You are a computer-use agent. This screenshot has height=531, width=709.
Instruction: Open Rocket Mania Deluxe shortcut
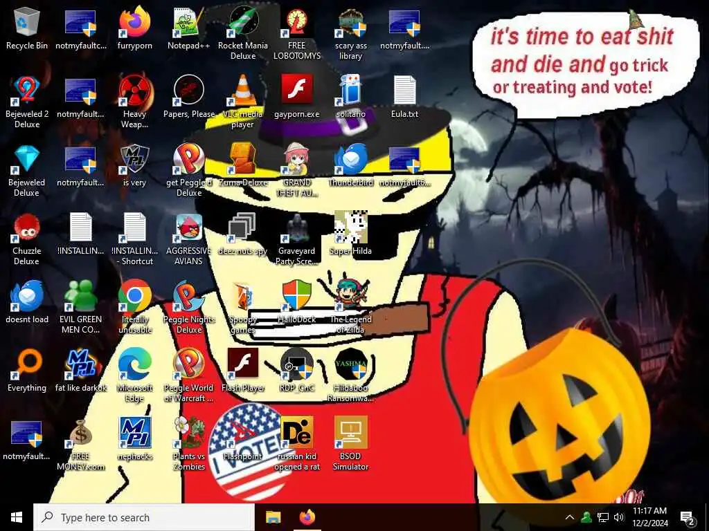click(x=243, y=23)
